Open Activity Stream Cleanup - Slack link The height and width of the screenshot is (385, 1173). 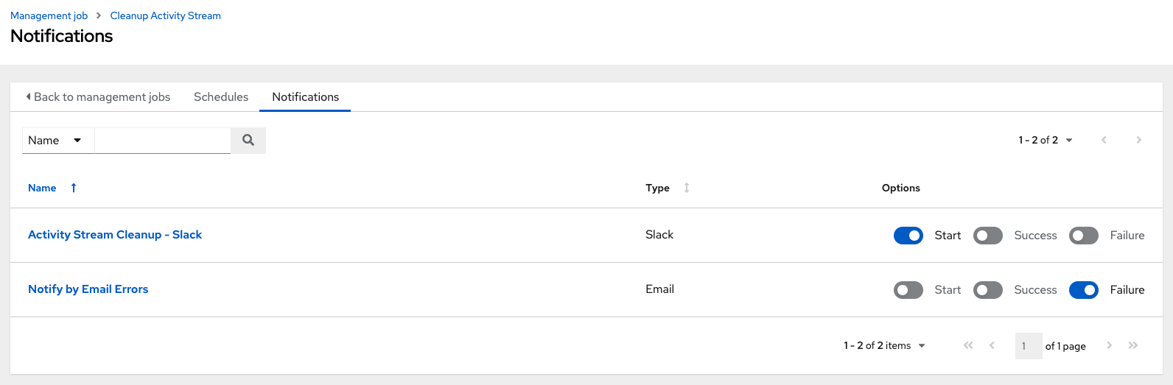coord(115,235)
